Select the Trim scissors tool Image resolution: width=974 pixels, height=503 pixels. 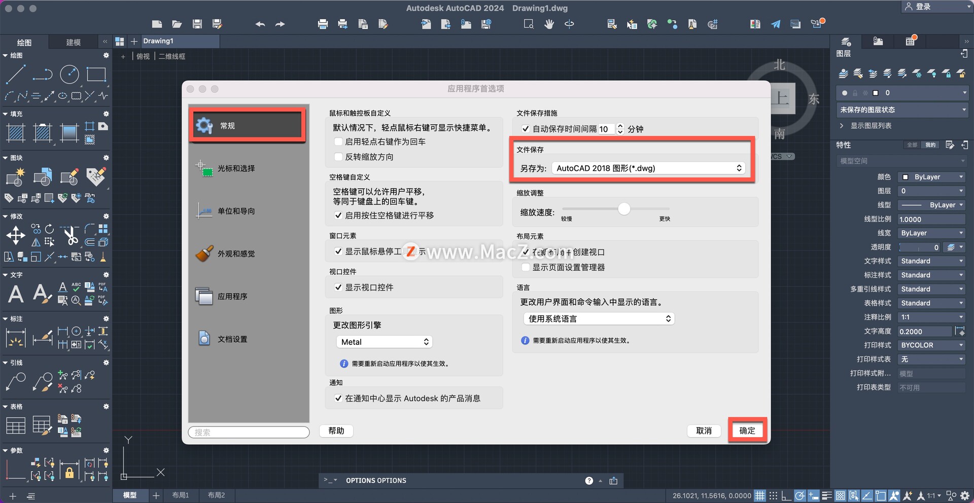tap(70, 235)
